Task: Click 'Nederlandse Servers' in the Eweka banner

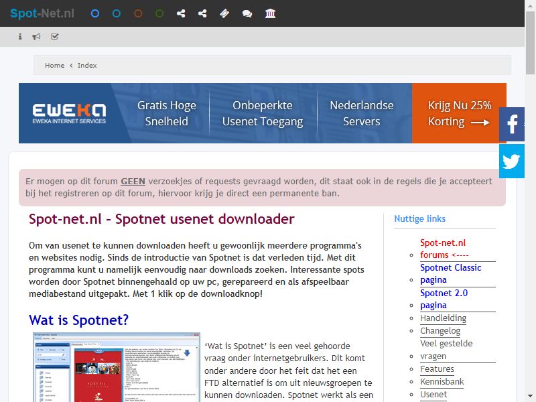Action: 362,113
